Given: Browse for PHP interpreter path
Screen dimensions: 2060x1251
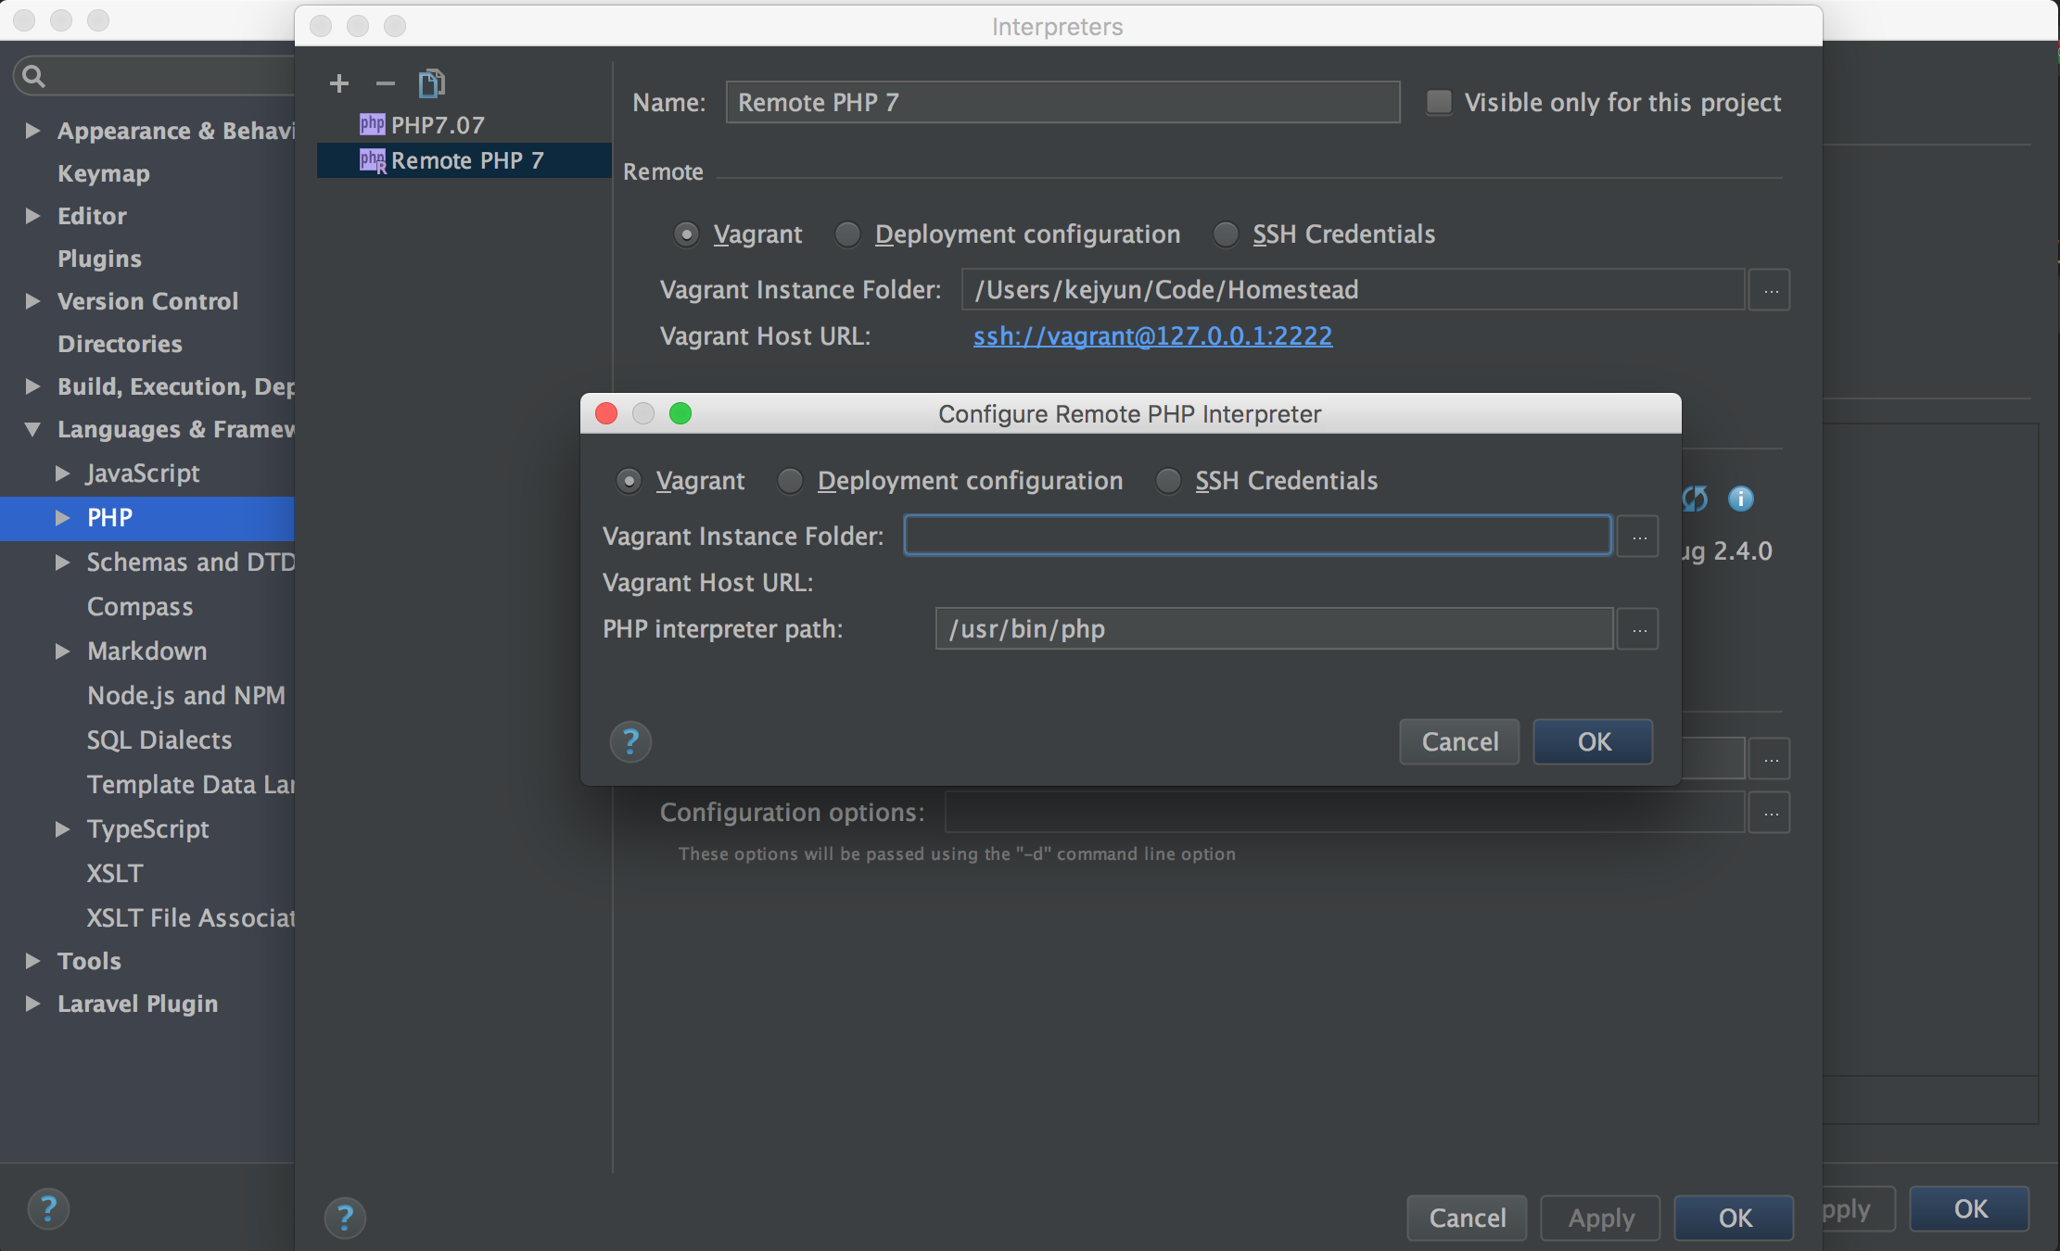Looking at the screenshot, I should [1638, 629].
